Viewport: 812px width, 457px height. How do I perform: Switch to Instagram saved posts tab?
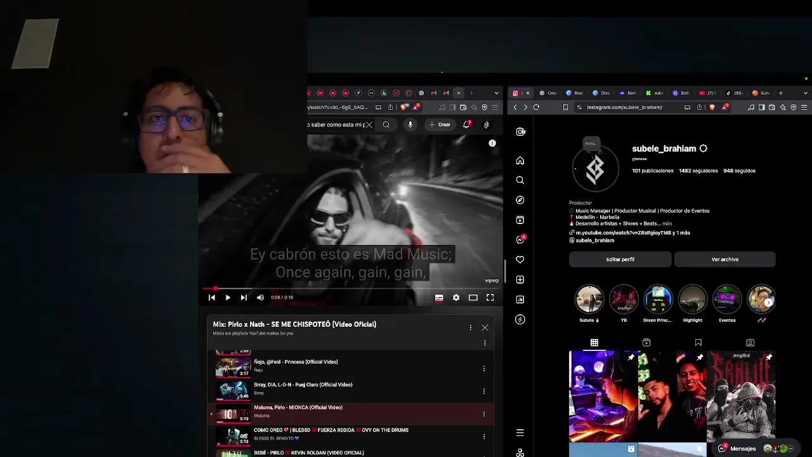pyautogui.click(x=698, y=343)
